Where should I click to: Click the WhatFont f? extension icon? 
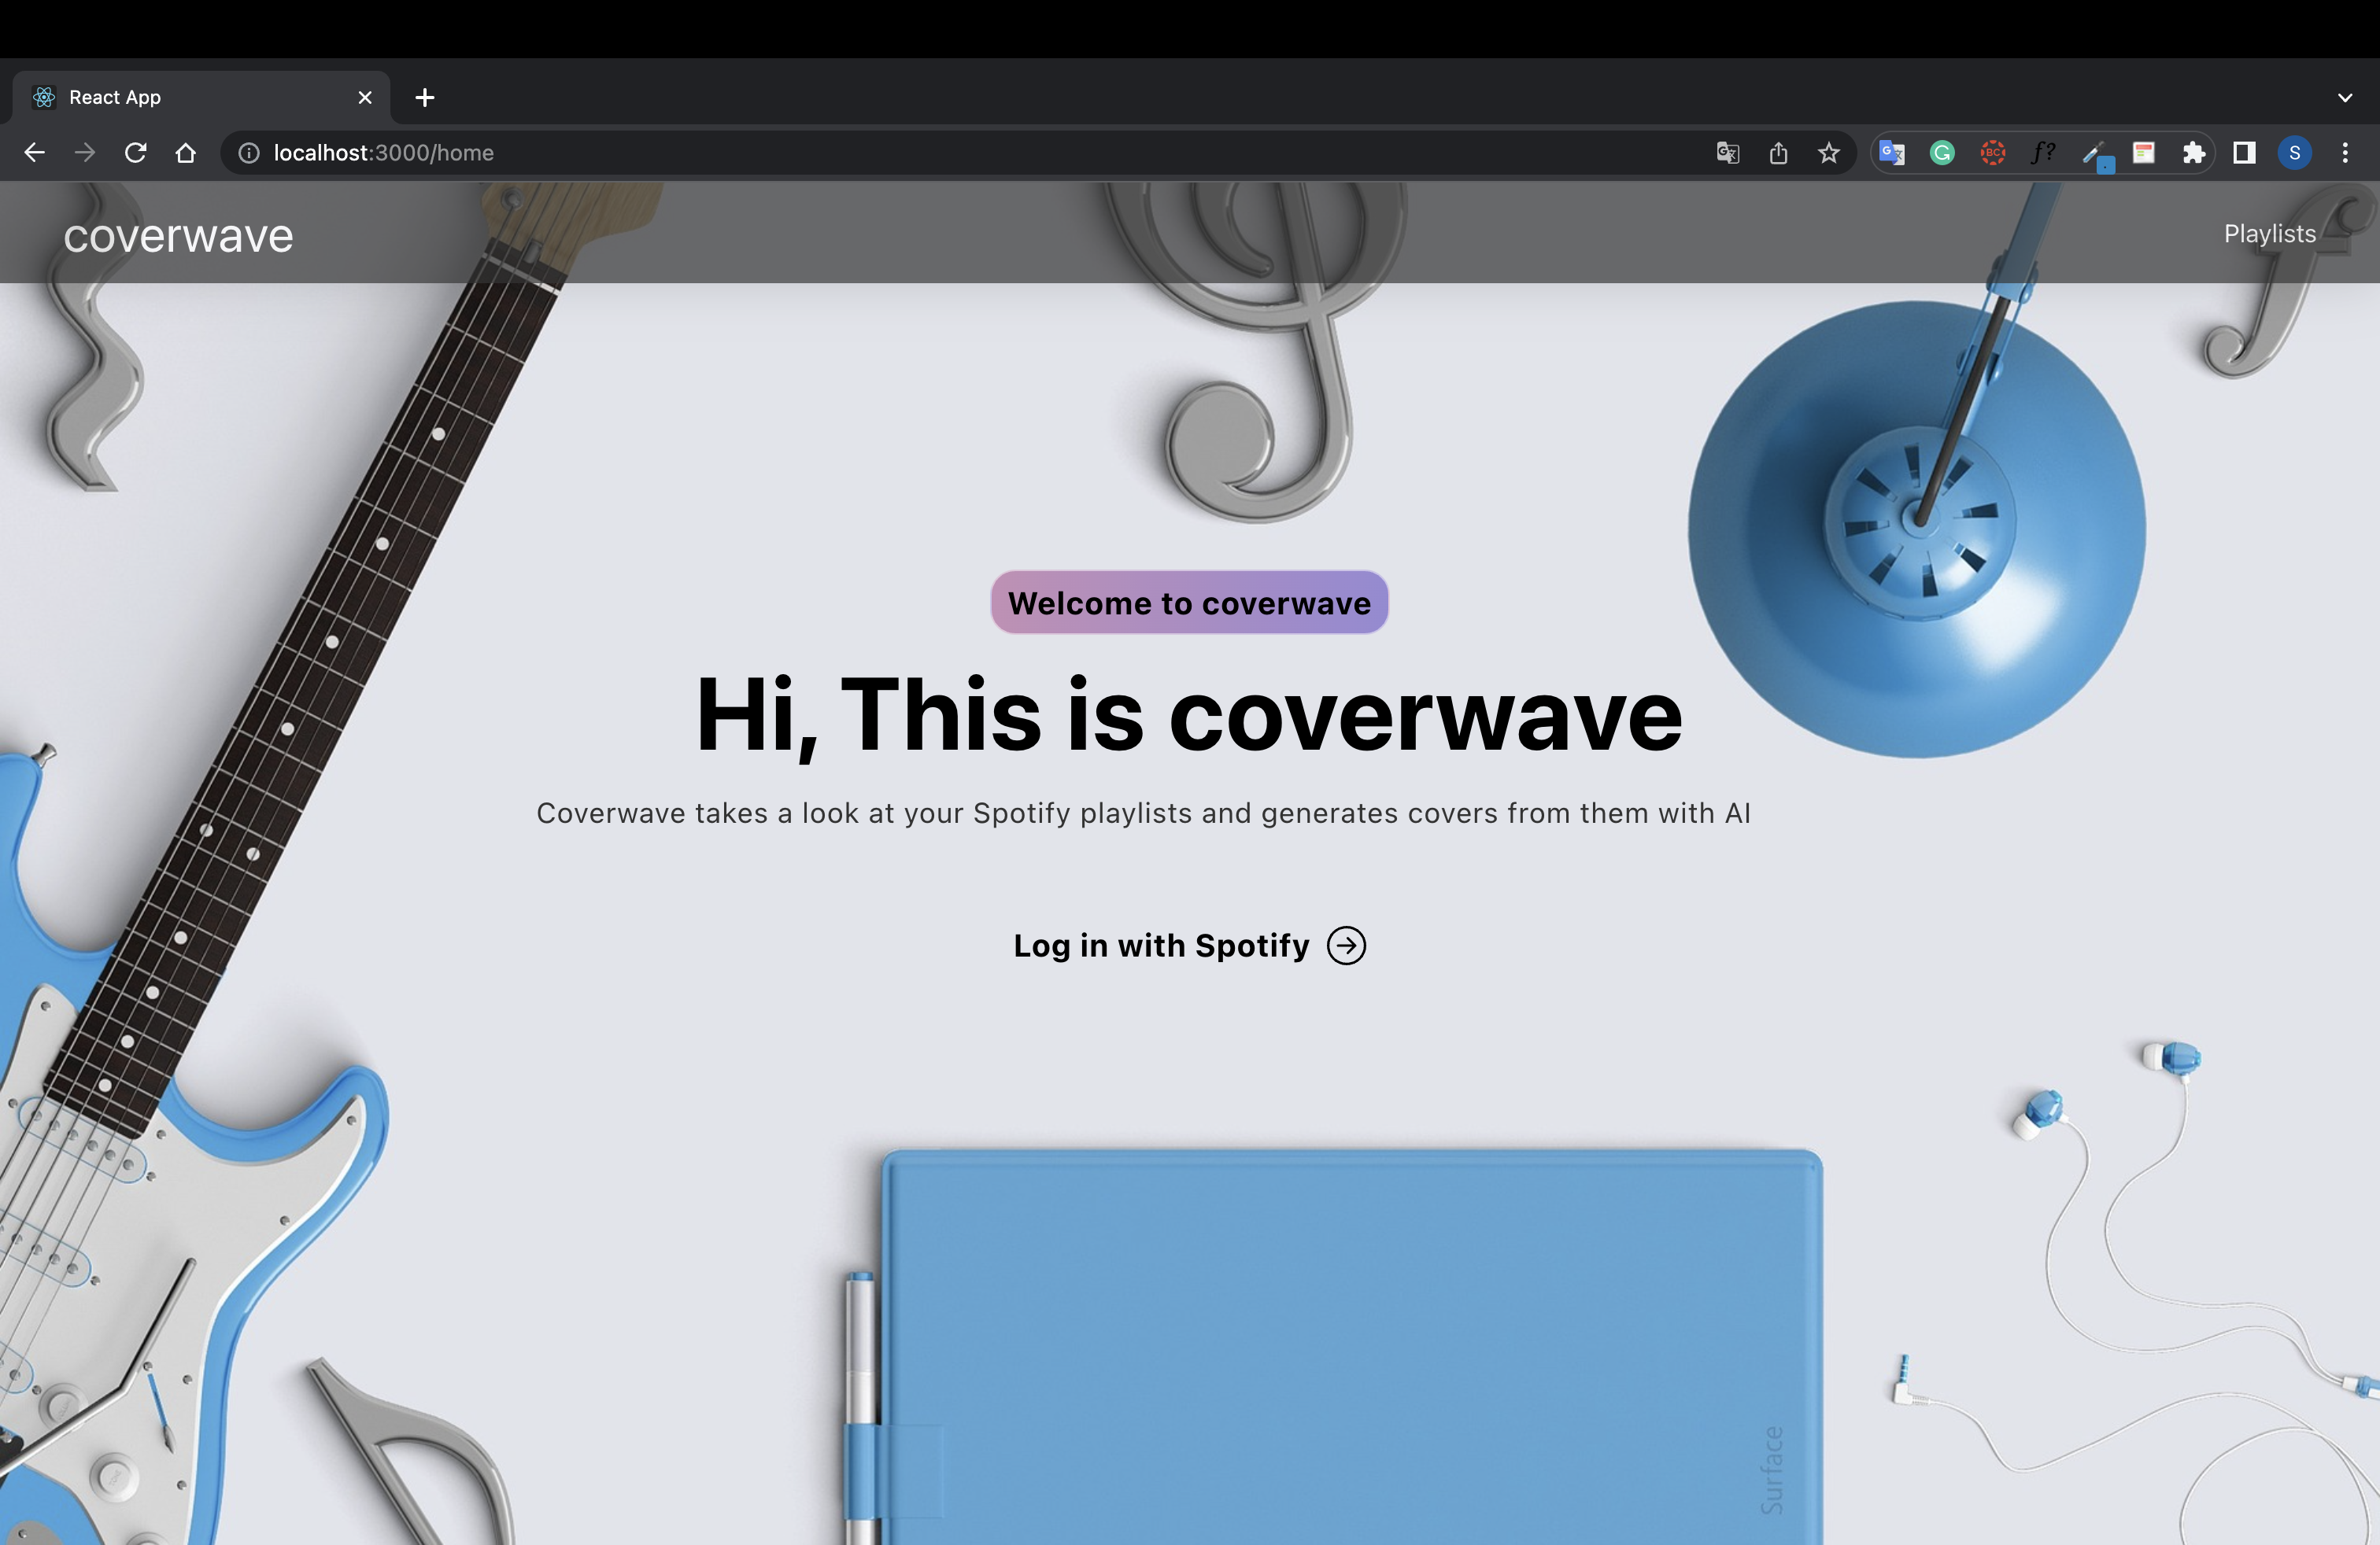click(x=2043, y=153)
